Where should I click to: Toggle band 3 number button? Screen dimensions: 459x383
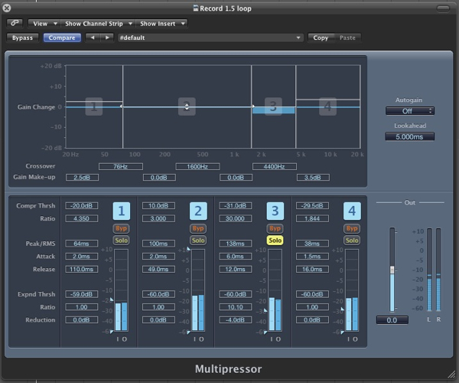[275, 211]
